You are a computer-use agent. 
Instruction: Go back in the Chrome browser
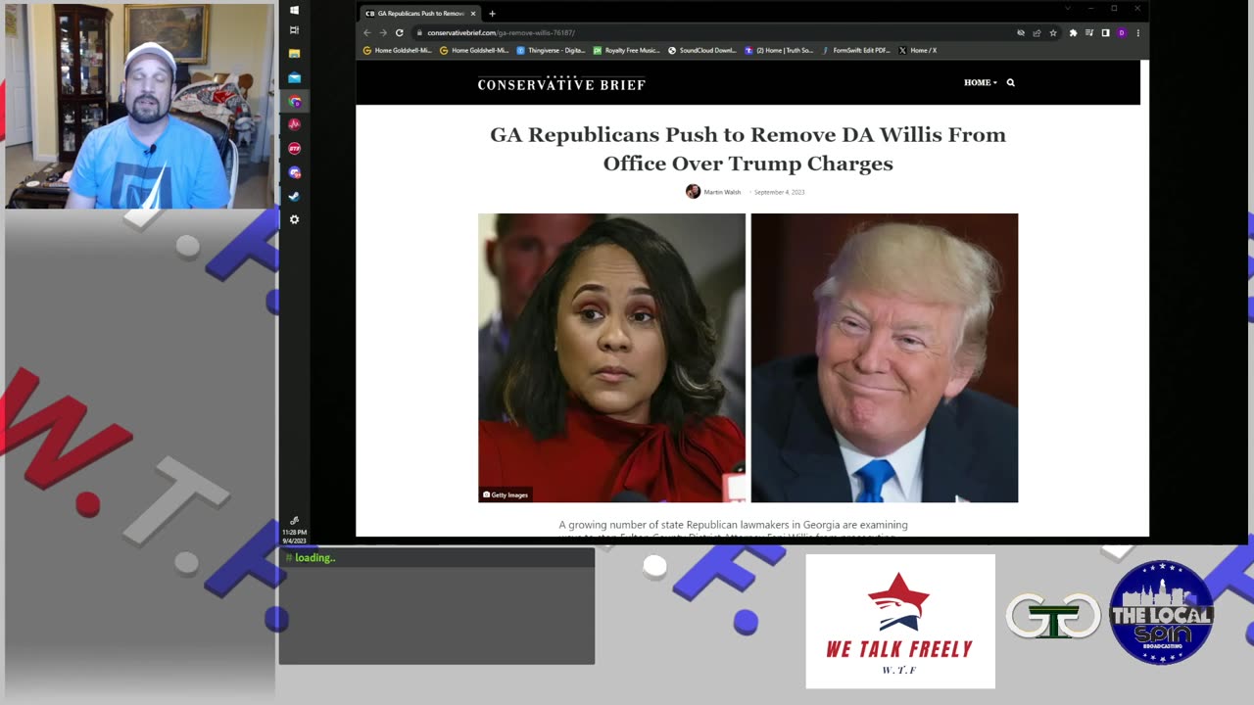coord(367,32)
